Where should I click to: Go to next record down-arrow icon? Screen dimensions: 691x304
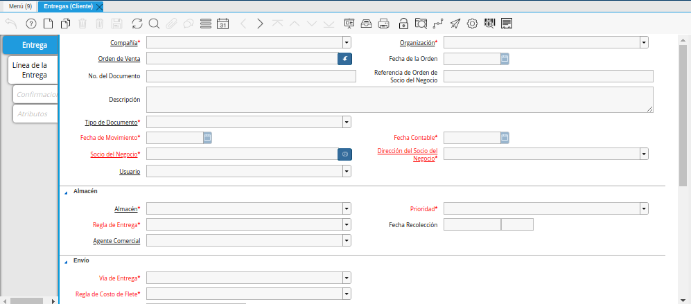(312, 24)
